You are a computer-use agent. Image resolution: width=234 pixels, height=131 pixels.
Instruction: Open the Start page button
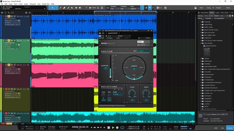[x=201, y=8]
